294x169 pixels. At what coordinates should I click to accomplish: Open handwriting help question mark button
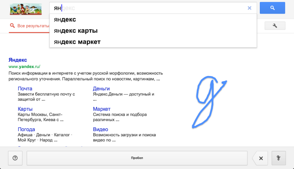[15, 158]
